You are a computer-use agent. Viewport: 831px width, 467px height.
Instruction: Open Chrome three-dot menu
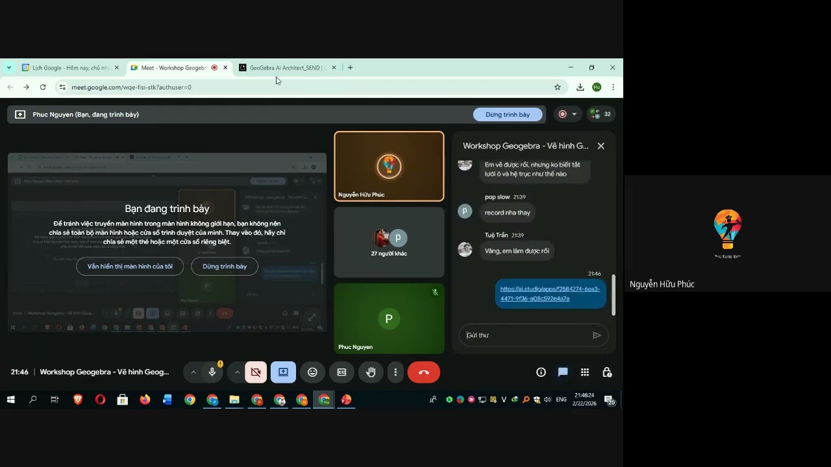(613, 87)
